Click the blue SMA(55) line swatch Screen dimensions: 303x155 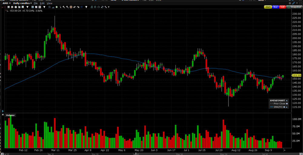(271, 107)
